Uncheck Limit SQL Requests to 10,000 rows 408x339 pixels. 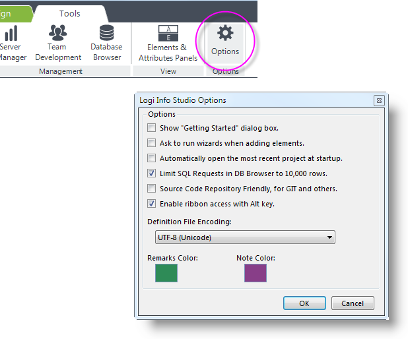click(x=151, y=173)
